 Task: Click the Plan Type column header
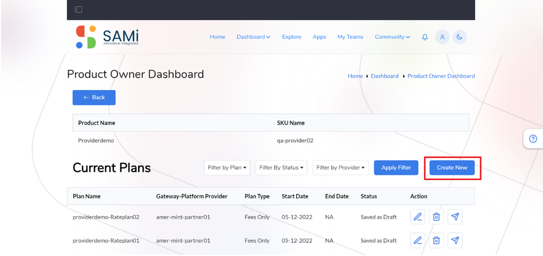click(x=257, y=196)
